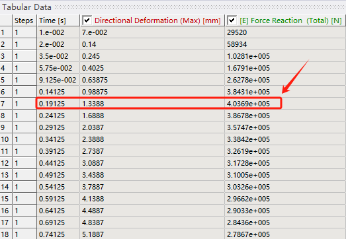The height and width of the screenshot is (239, 346).
Task: Select force cell 3.3842e+005
Action: [x=286, y=140]
